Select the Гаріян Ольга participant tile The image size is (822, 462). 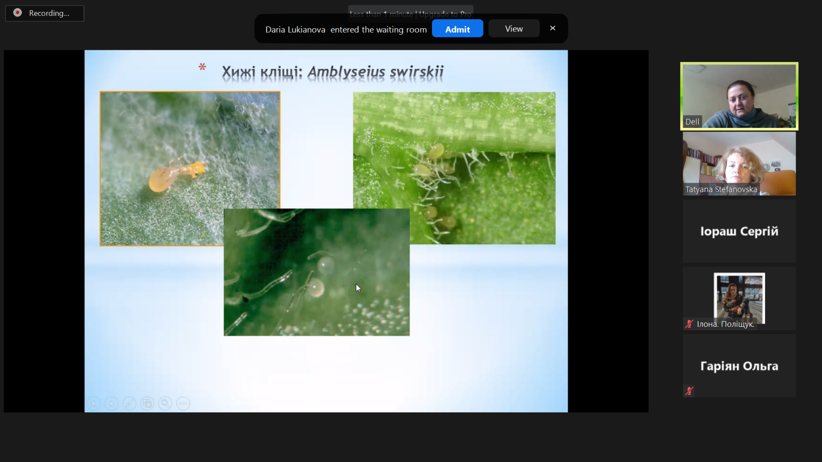click(739, 366)
